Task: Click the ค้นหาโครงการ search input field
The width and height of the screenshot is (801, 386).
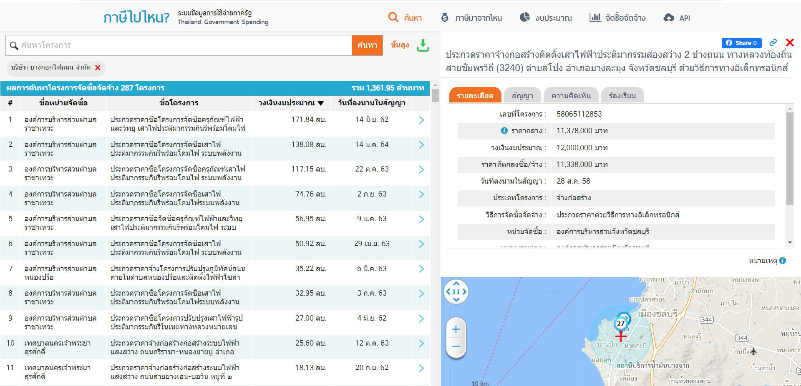Action: click(x=184, y=45)
